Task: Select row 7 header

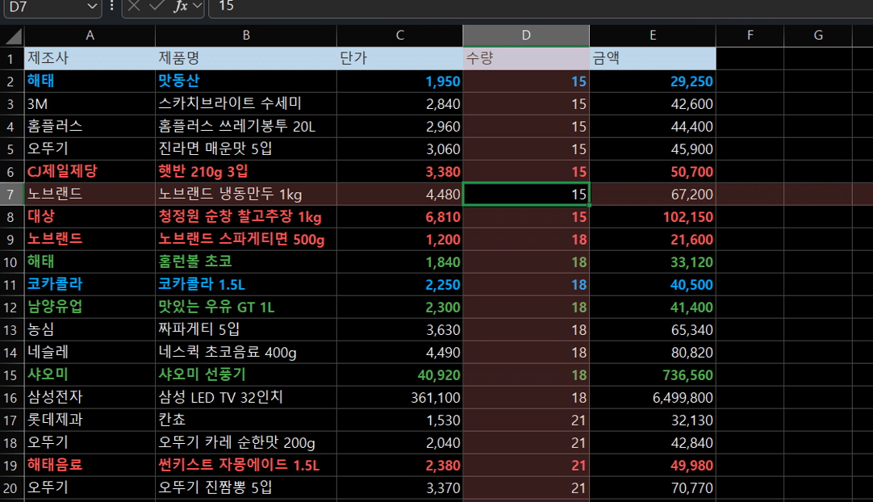Action: [11, 195]
